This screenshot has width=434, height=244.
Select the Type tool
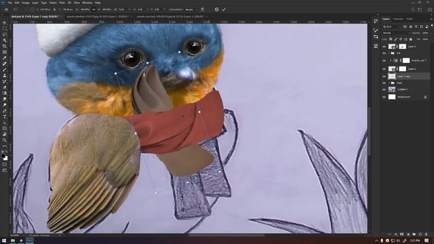click(5, 117)
